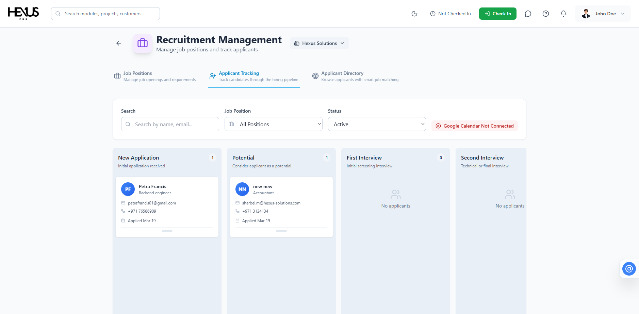Screen dimensions: 639x314
Task: Toggle dark mode moon icon
Action: tap(414, 14)
